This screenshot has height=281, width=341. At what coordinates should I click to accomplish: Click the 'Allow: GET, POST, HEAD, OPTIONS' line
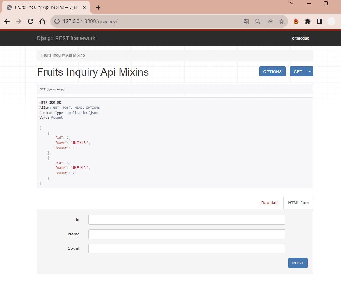click(x=70, y=108)
